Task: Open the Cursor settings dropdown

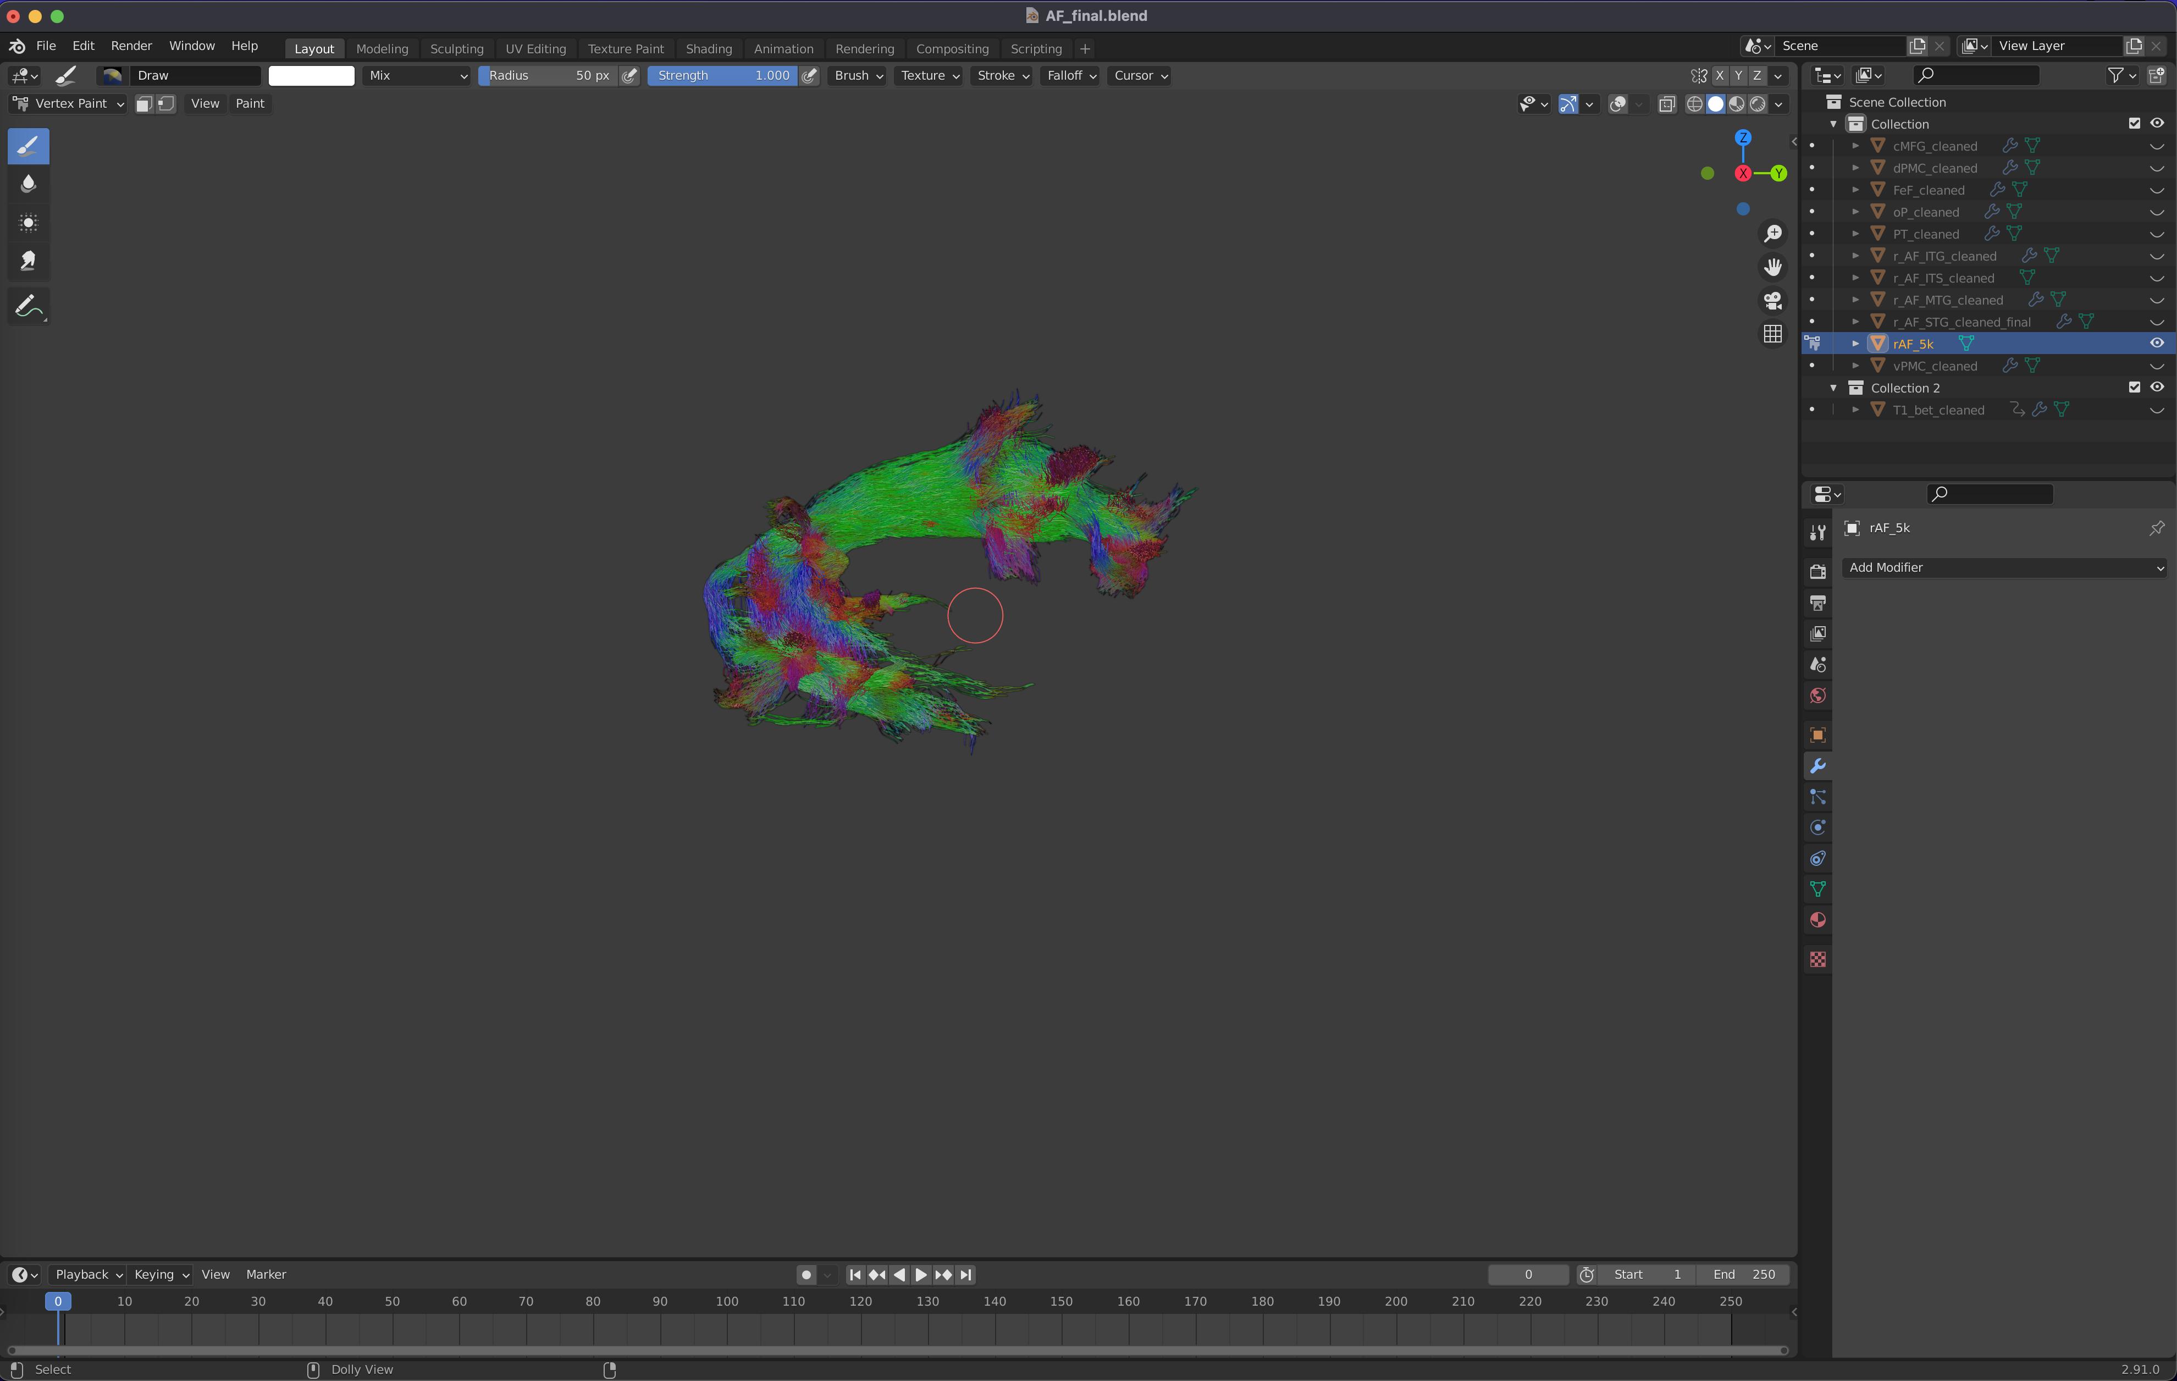Action: (1140, 76)
